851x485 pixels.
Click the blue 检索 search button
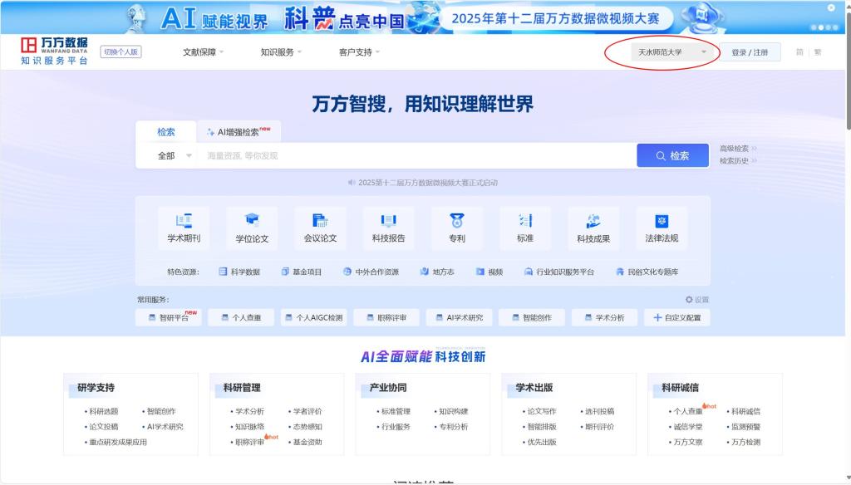672,155
